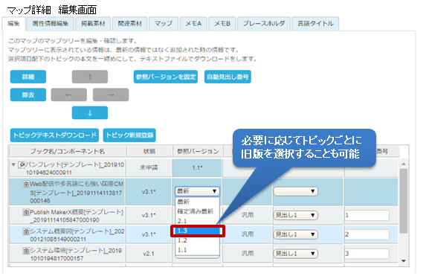Viewport: 429px width, 279px height.
Task: Select 確定済み最新 in the version list
Action: (x=197, y=211)
